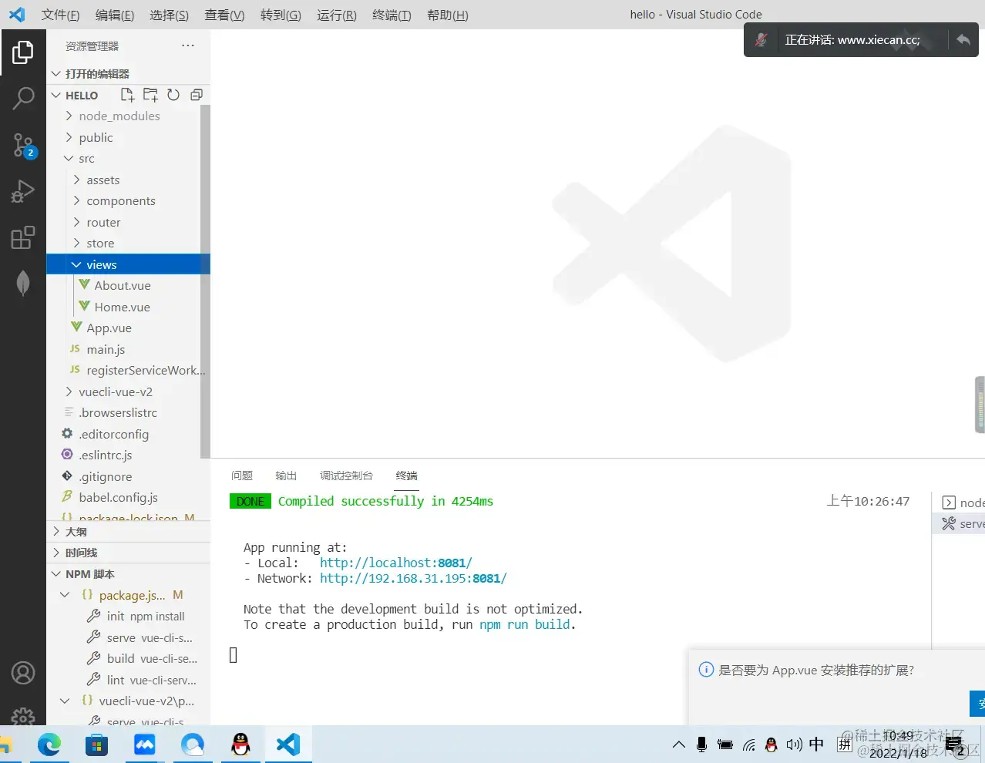
Task: Show hidden system tray icons chevron
Action: 678,745
